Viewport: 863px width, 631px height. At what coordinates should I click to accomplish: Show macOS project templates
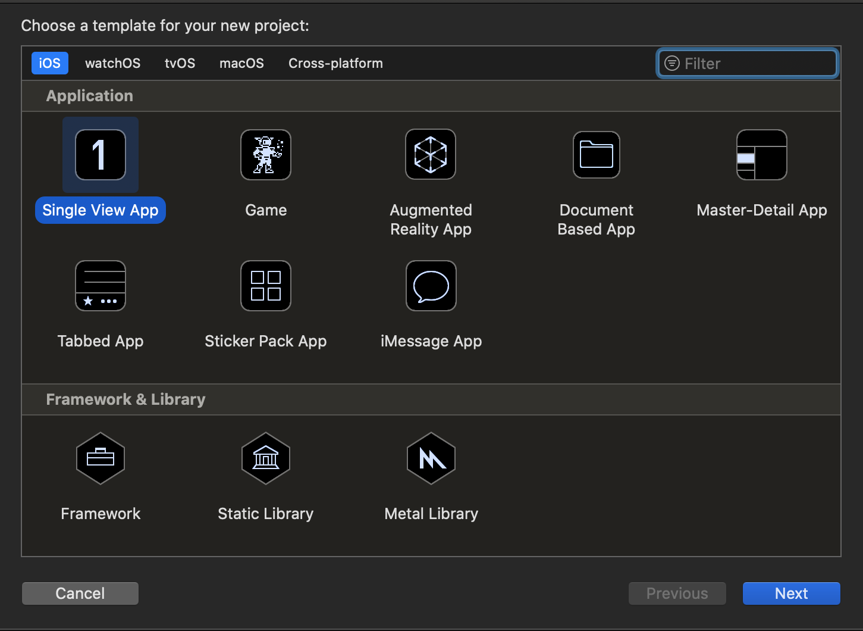(241, 63)
